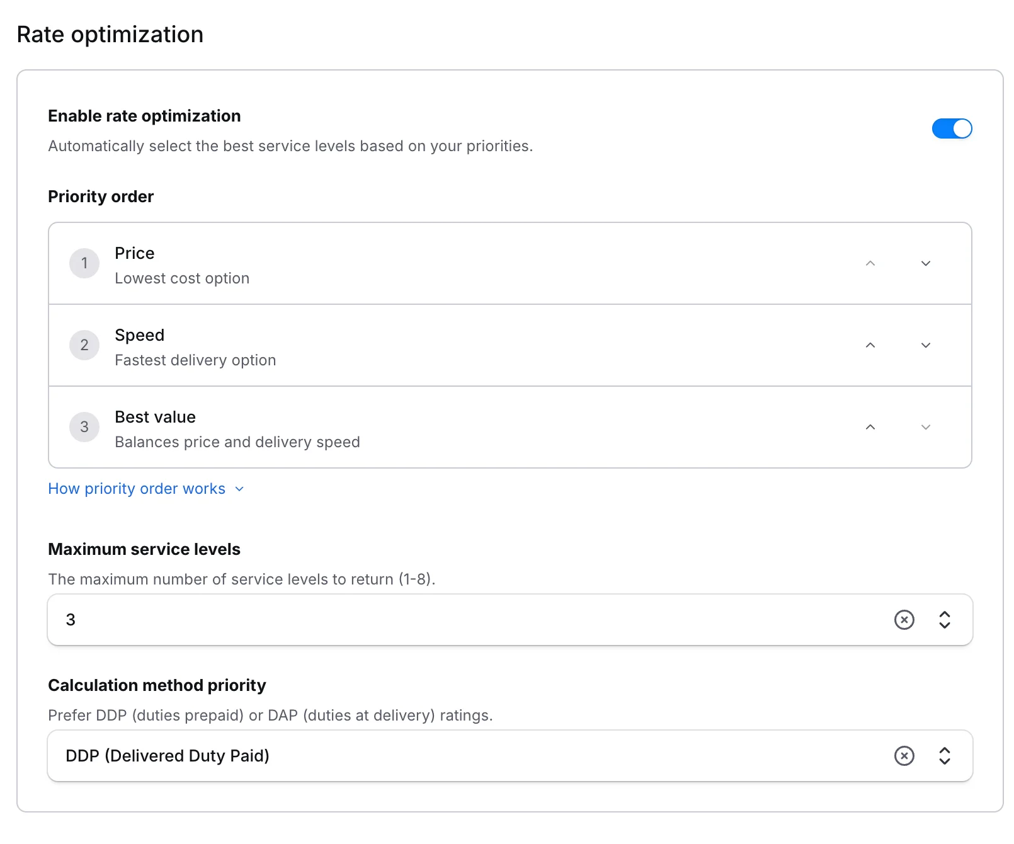Move Best value down in priority order

(925, 427)
